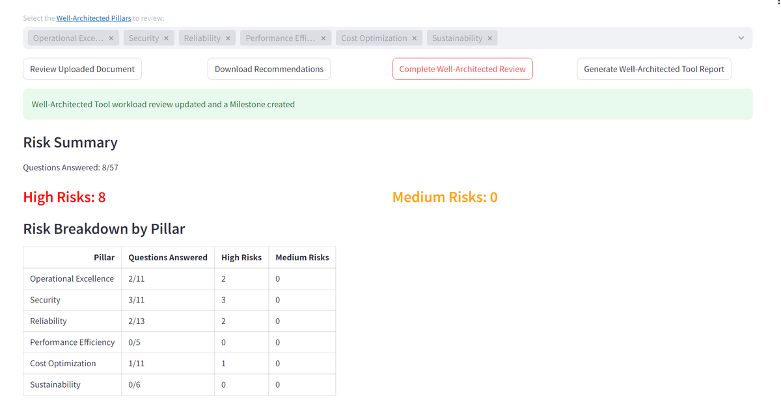
Task: Click the 0/5 questions answered cell
Action: point(168,342)
